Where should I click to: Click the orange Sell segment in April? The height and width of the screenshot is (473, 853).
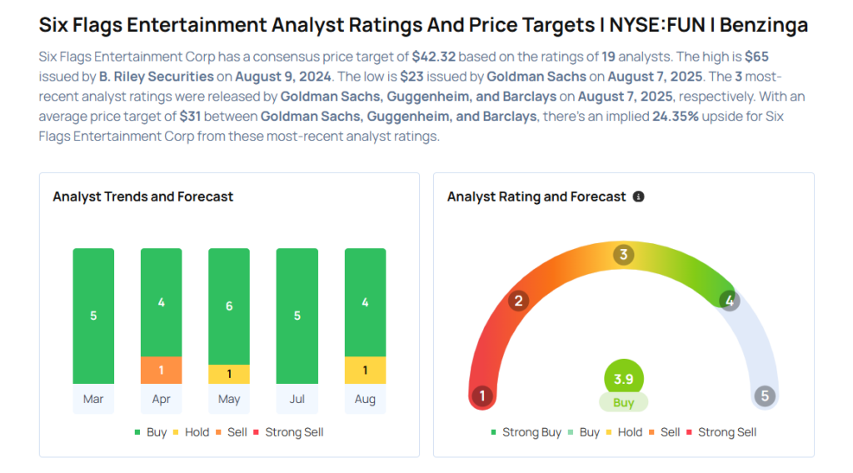pos(162,370)
